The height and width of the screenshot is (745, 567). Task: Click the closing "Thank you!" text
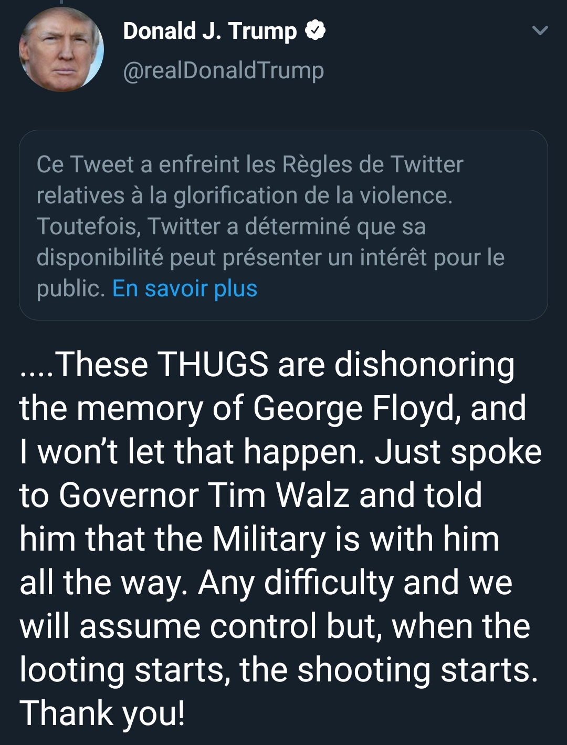(102, 713)
